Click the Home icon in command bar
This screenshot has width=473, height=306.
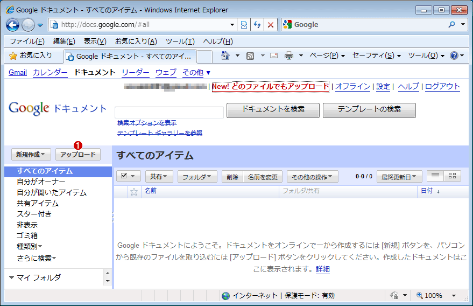[225, 55]
